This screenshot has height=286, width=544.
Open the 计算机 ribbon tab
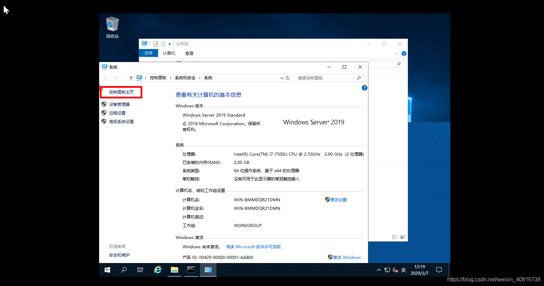169,53
